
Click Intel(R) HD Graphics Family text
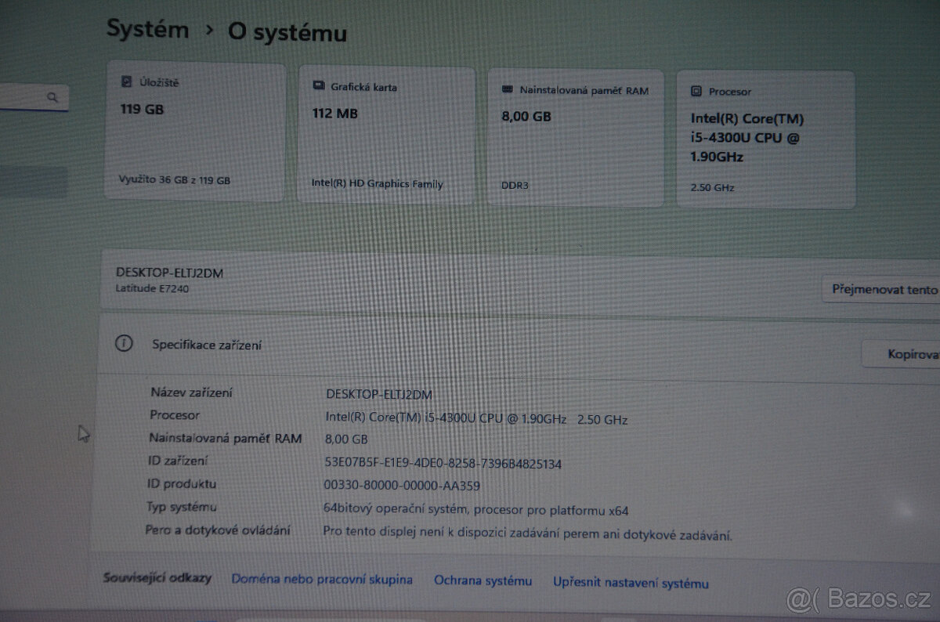coord(378,184)
